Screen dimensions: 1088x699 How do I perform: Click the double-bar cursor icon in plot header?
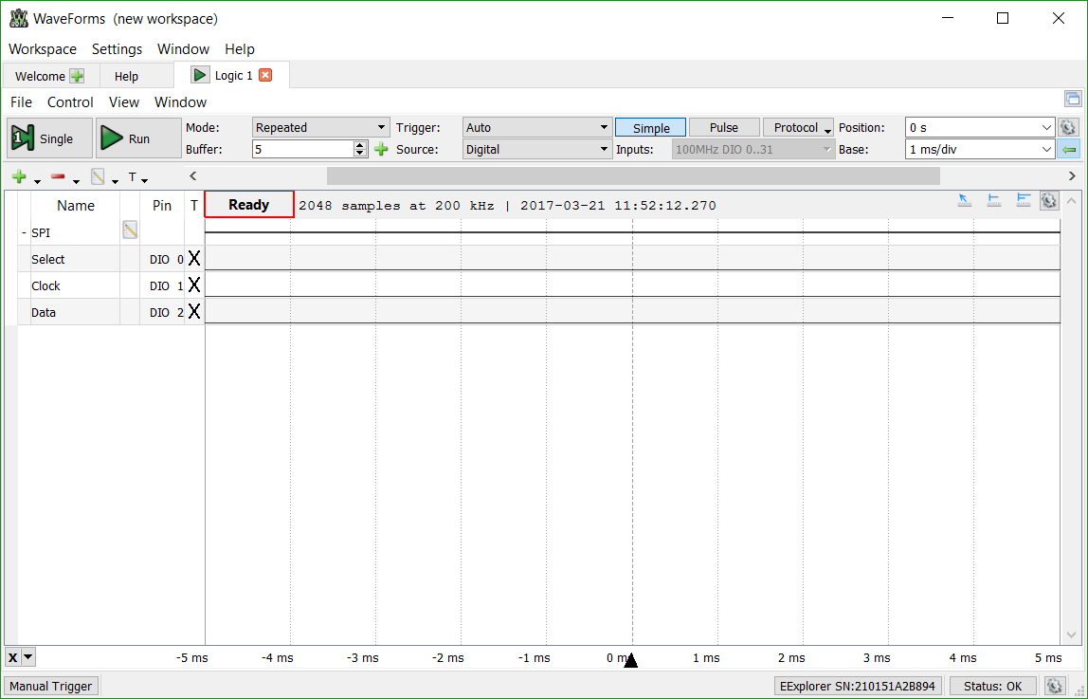coord(1023,201)
